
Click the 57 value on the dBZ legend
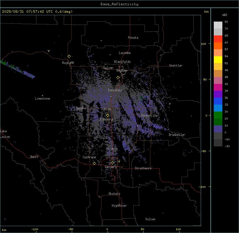click(x=226, y=50)
